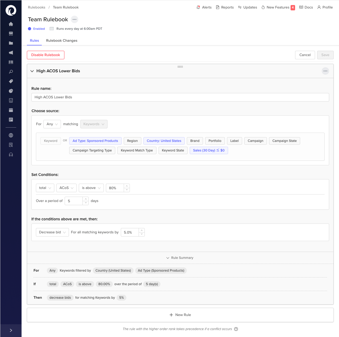Open the portrait image icon in the sidebar
Viewport: 339px width, 337px height.
(11, 100)
